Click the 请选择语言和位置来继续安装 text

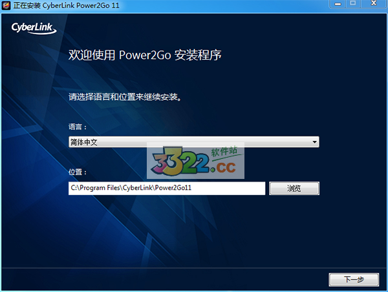pos(125,97)
